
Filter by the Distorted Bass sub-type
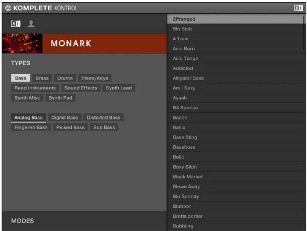103,118
